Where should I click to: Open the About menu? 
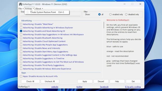(39, 9)
